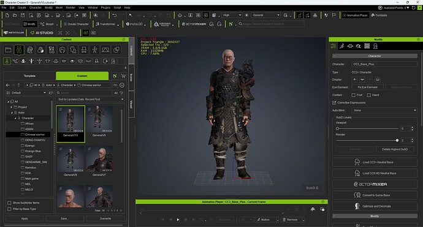Select the Eye sub-category filter icon
423x227 pixels.
(72, 61)
